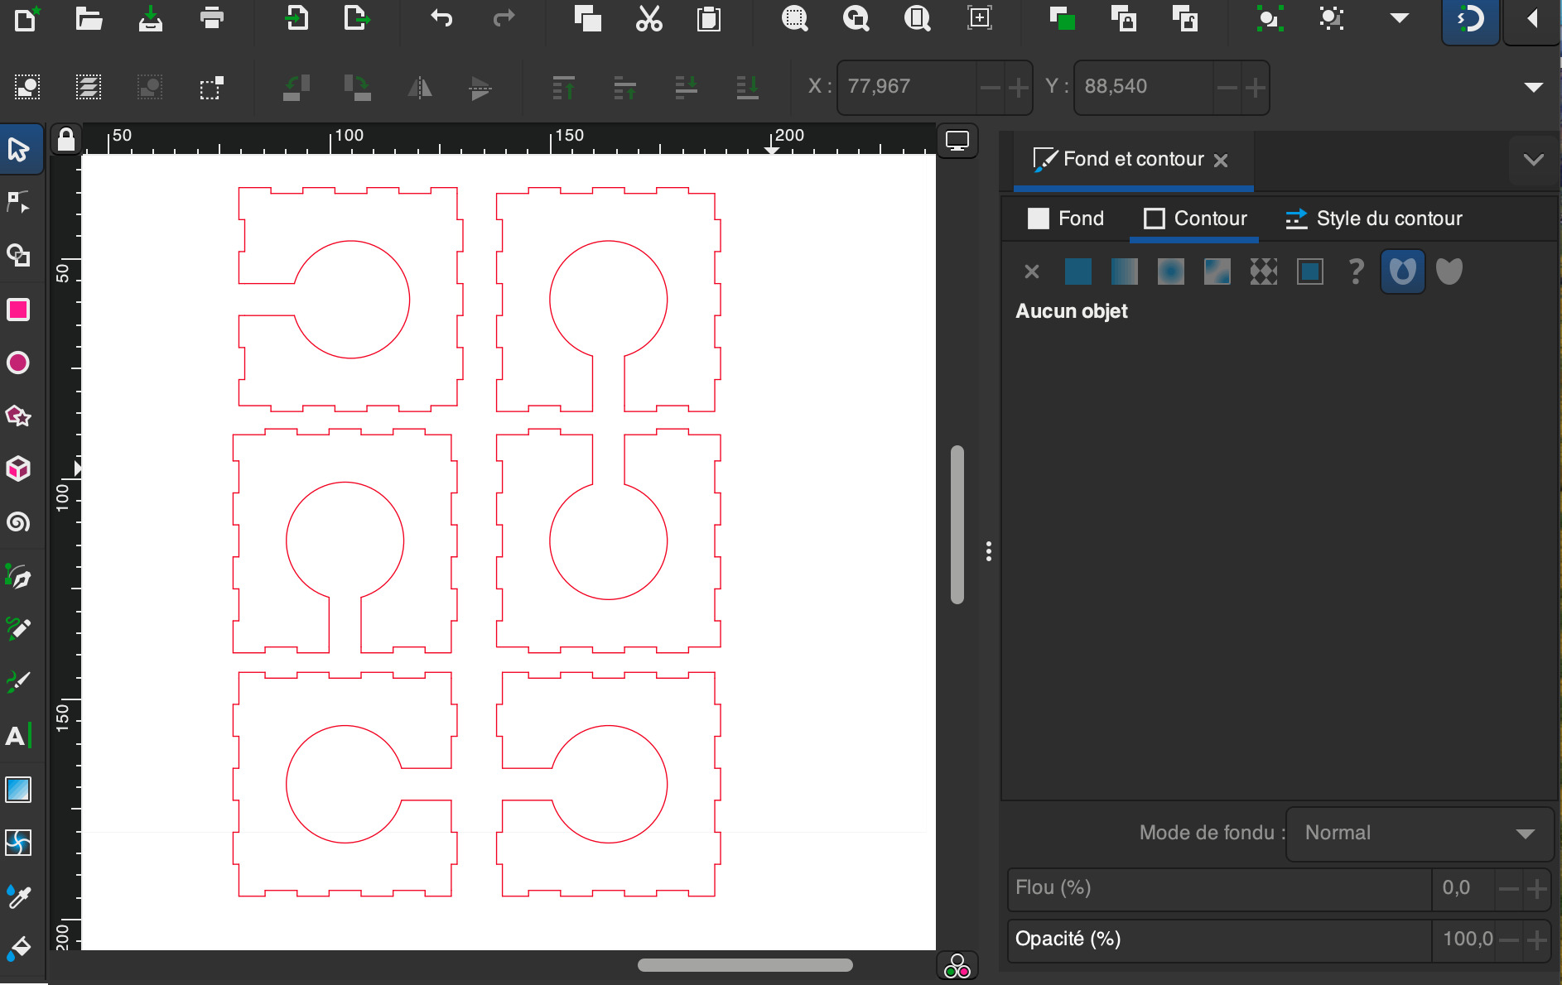
Task: Activate the Selector arrow tool
Action: 18,149
